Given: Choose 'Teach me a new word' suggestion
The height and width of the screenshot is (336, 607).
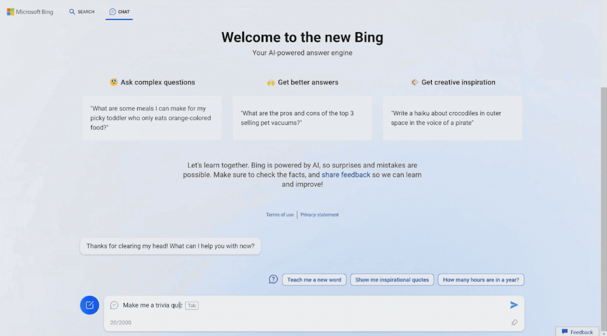Looking at the screenshot, I should (314, 280).
